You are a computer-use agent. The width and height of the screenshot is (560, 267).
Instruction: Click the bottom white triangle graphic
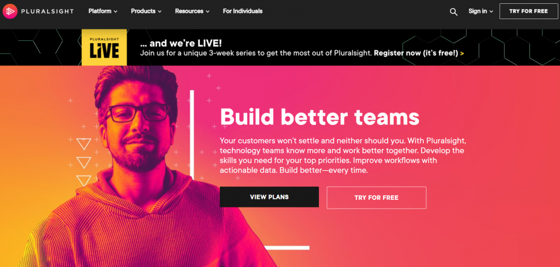(x=84, y=180)
